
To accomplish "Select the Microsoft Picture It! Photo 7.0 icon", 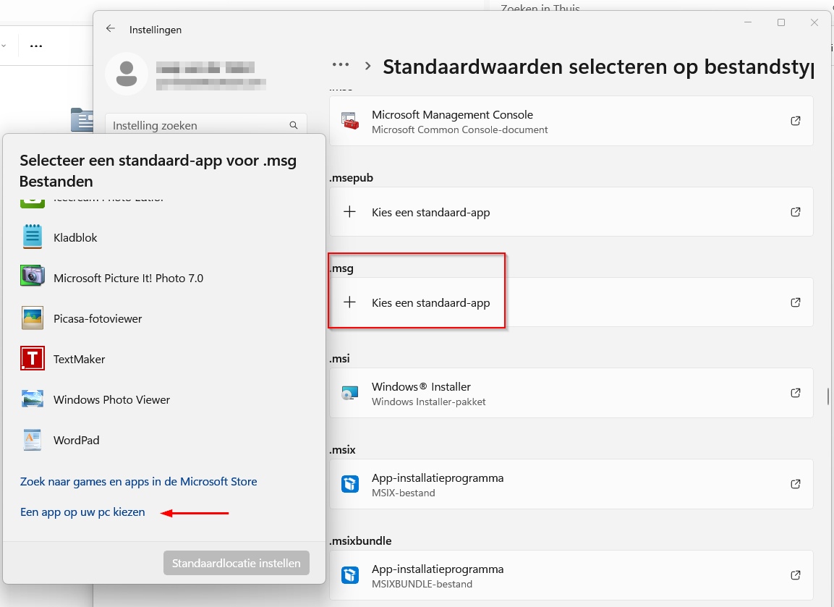I will [x=32, y=276].
